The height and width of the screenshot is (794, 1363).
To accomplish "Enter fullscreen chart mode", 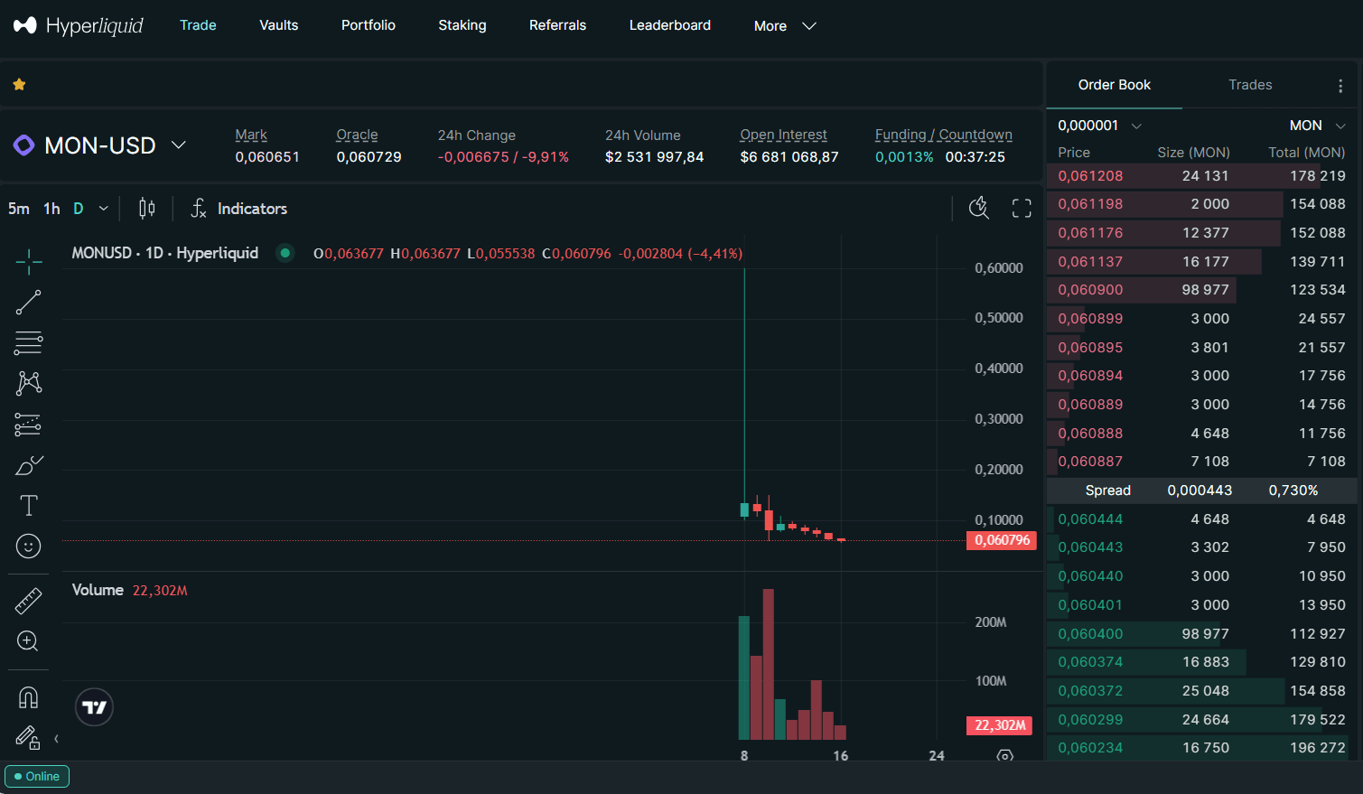I will pyautogui.click(x=1022, y=209).
